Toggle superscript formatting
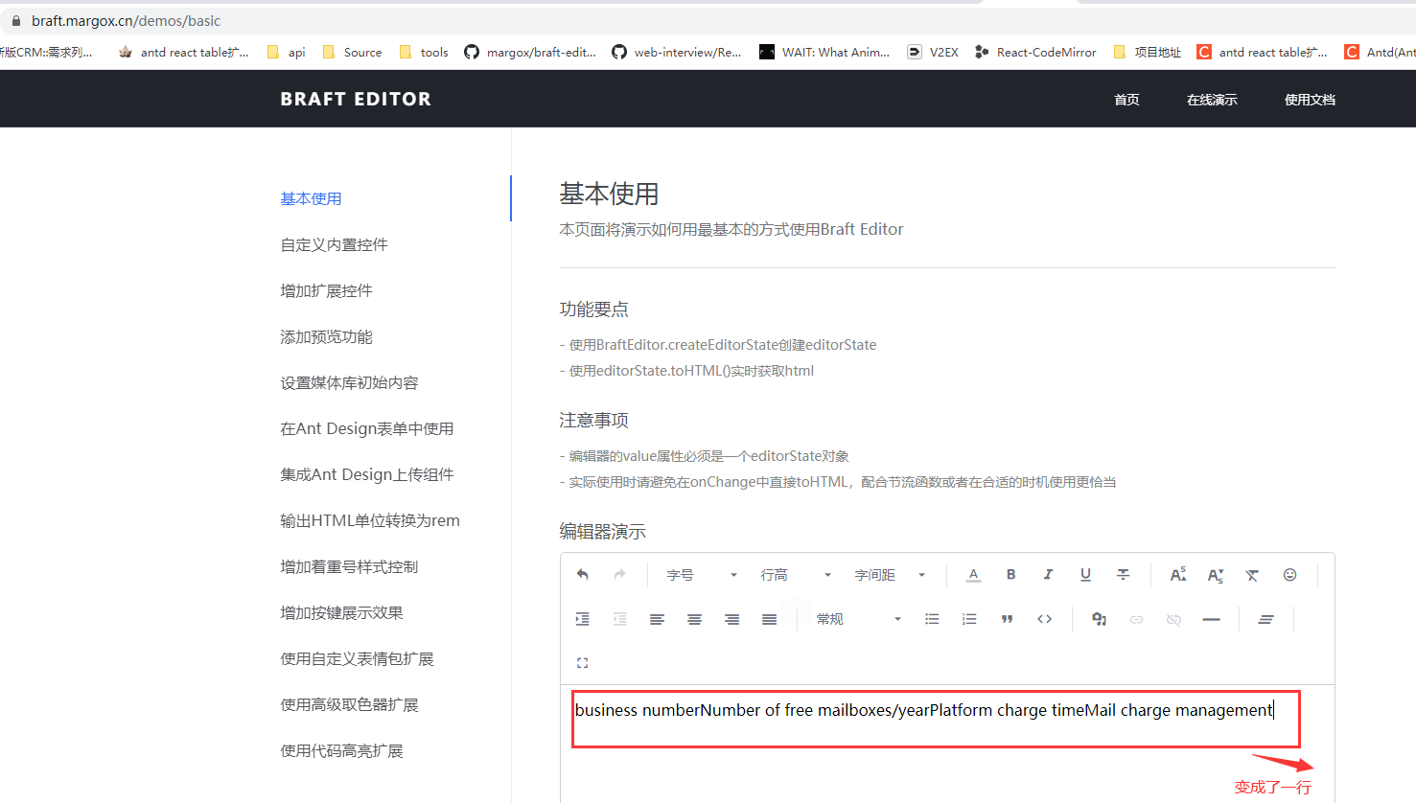The height and width of the screenshot is (803, 1416). pos(1177,574)
